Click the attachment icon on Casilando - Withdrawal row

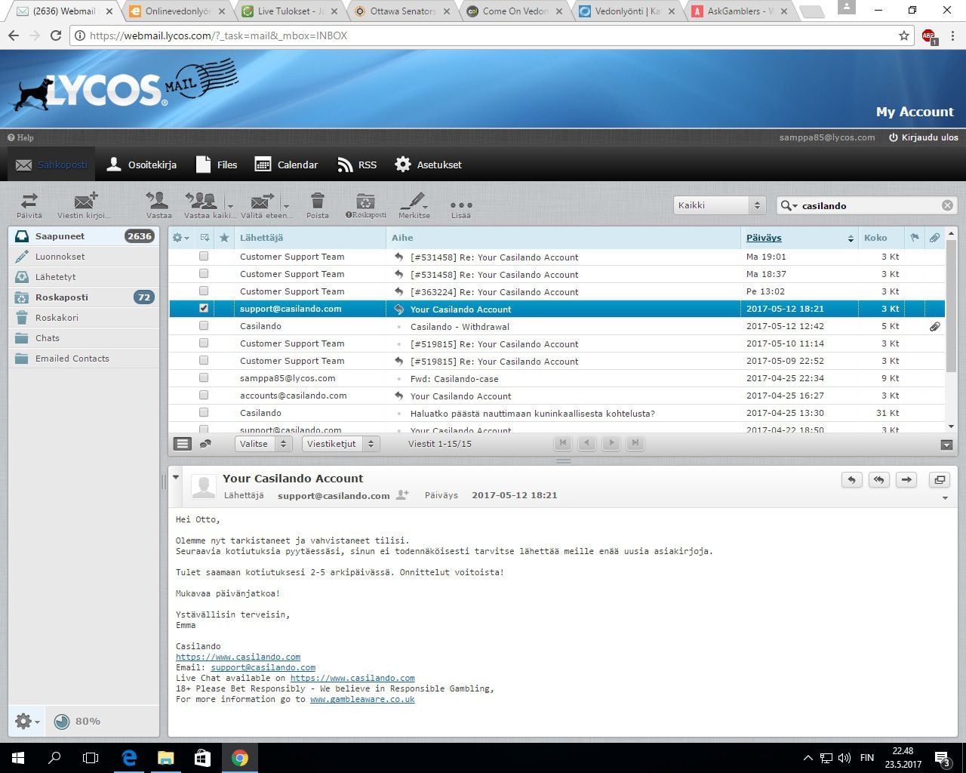934,327
